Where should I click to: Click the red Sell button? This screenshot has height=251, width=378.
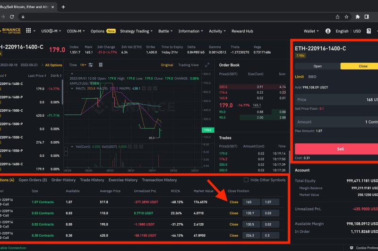tap(336, 149)
